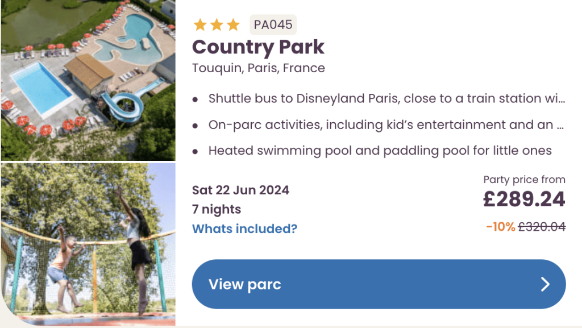Click the bullet icon before on-parc activities
Screen dimensions: 582x328
point(196,124)
